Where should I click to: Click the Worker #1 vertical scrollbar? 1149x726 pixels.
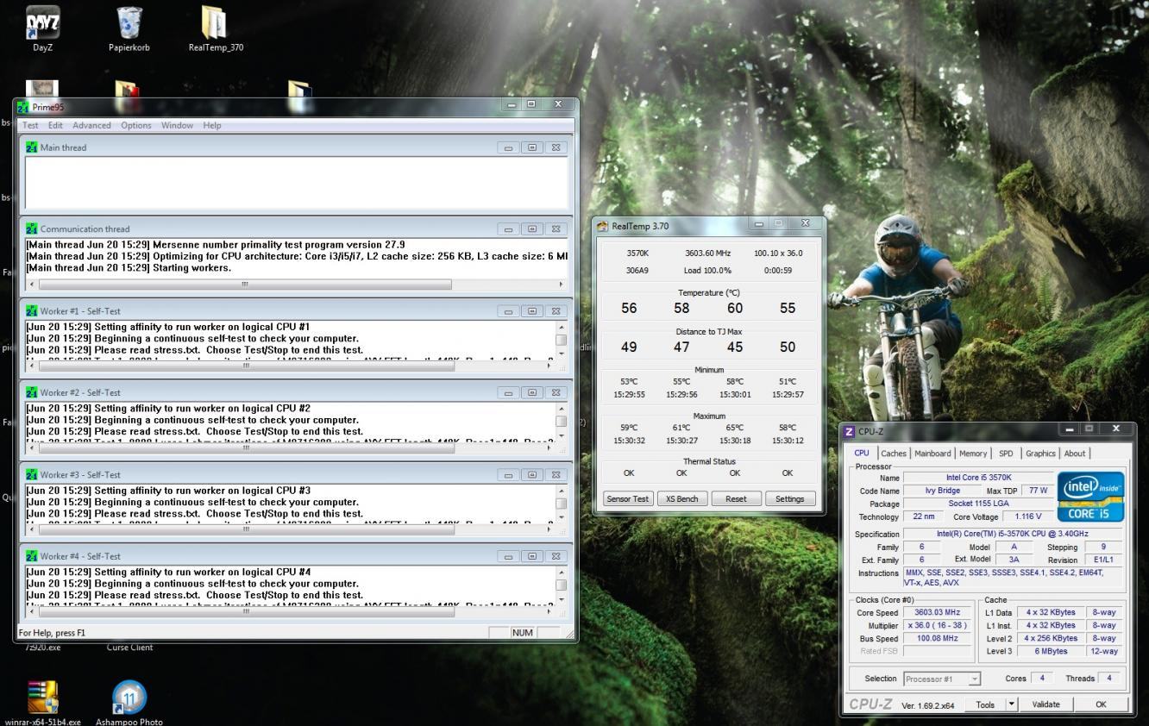pos(561,340)
